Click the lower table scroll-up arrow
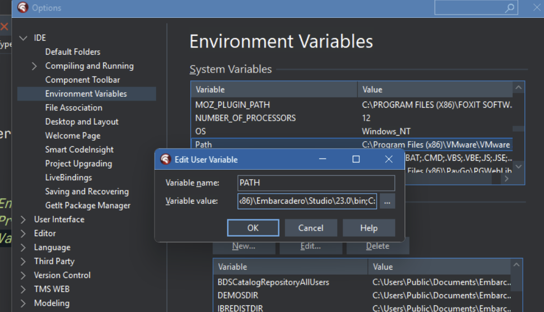 (x=516, y=265)
